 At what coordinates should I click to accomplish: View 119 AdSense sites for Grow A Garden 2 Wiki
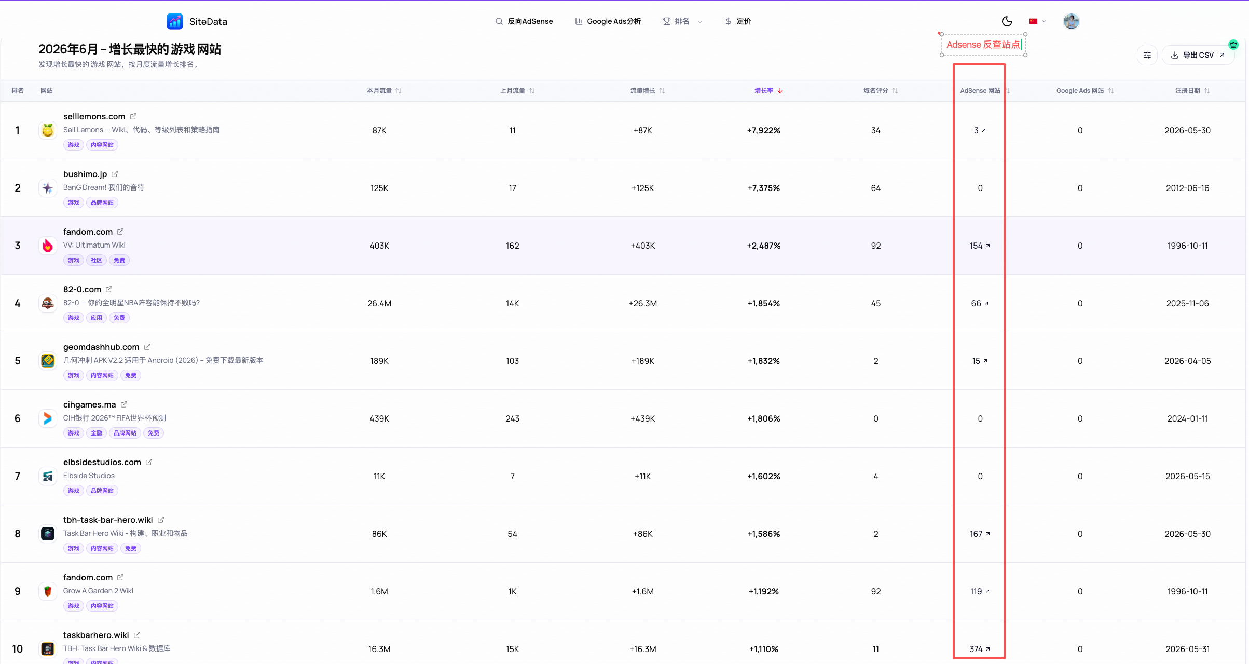pos(980,591)
